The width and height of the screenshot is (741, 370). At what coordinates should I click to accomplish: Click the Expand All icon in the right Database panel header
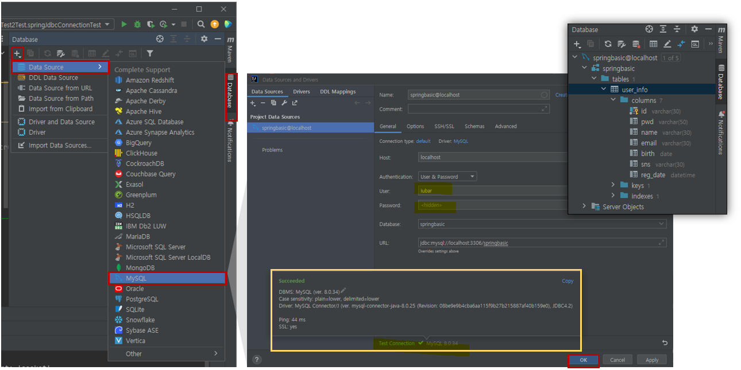coord(663,29)
